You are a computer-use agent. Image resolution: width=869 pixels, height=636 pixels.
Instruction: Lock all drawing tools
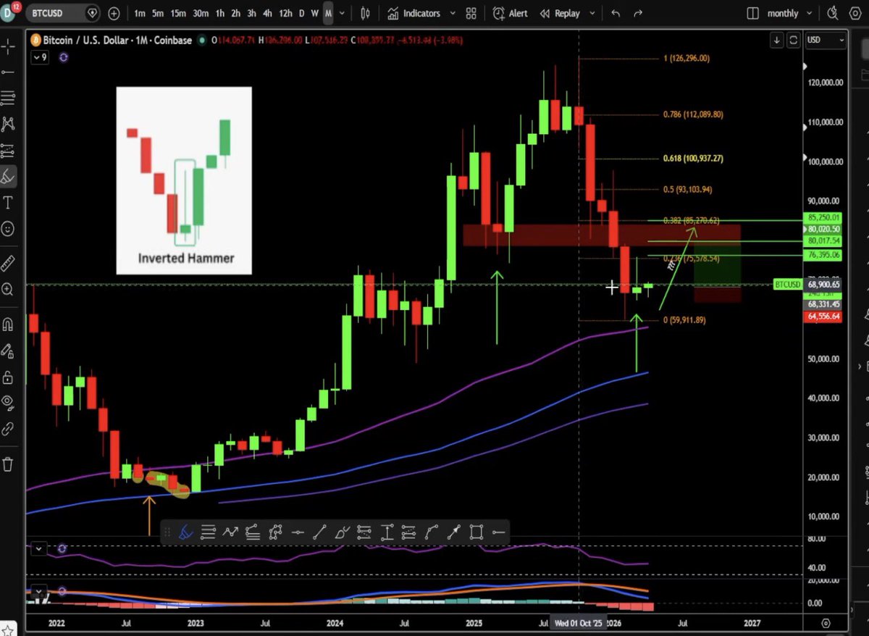click(9, 377)
